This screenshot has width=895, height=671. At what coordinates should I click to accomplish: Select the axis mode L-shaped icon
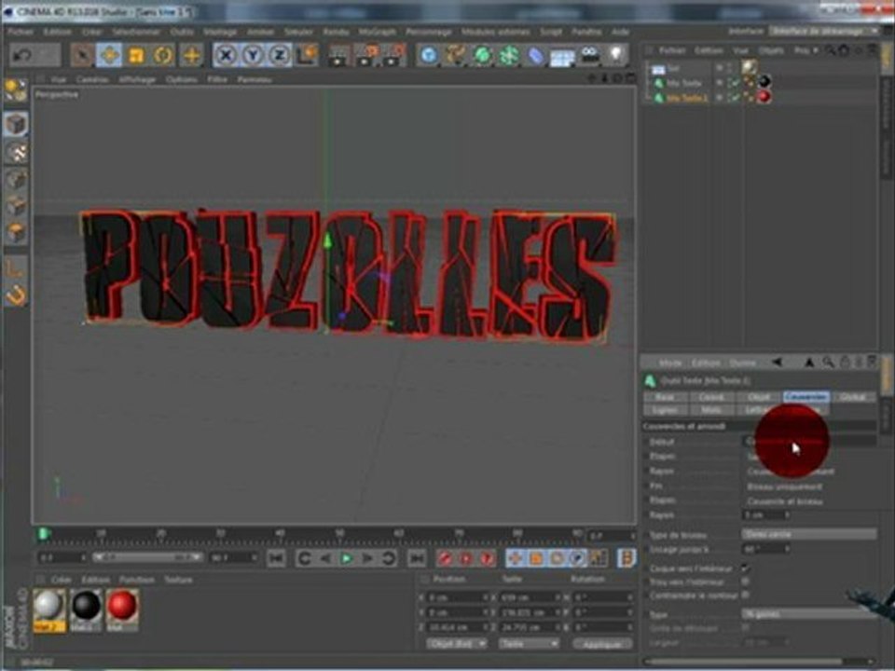[x=16, y=268]
